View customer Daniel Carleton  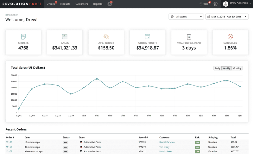tap(167, 142)
